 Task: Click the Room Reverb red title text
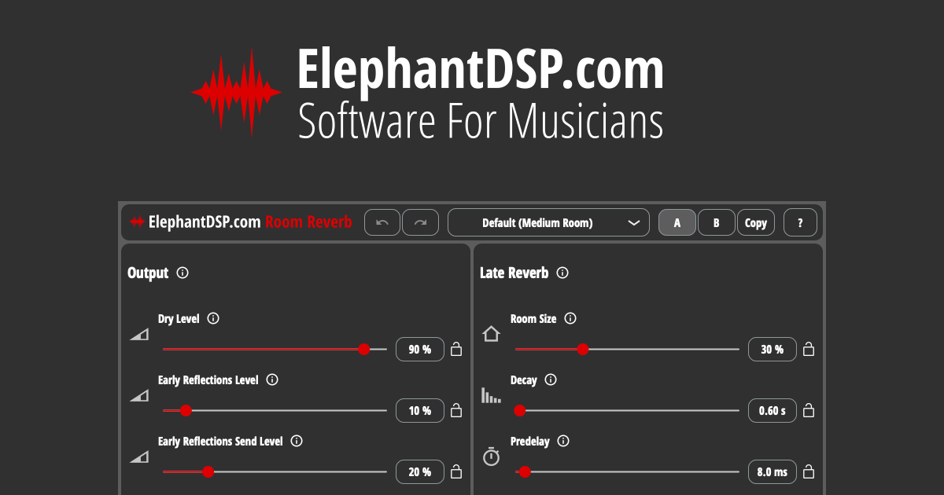[308, 222]
